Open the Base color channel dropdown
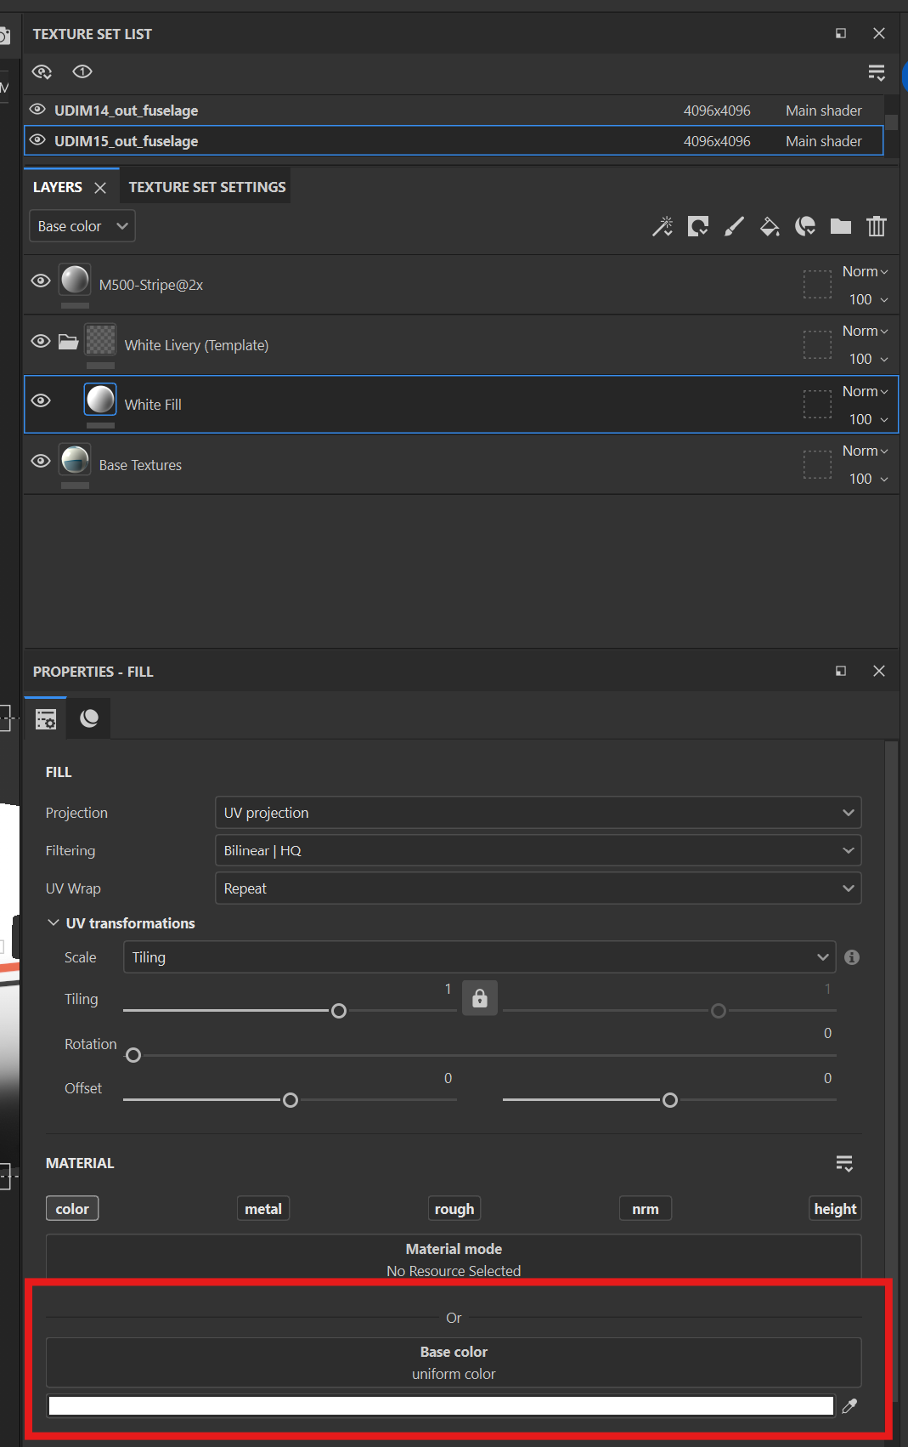The height and width of the screenshot is (1447, 908). [x=82, y=226]
